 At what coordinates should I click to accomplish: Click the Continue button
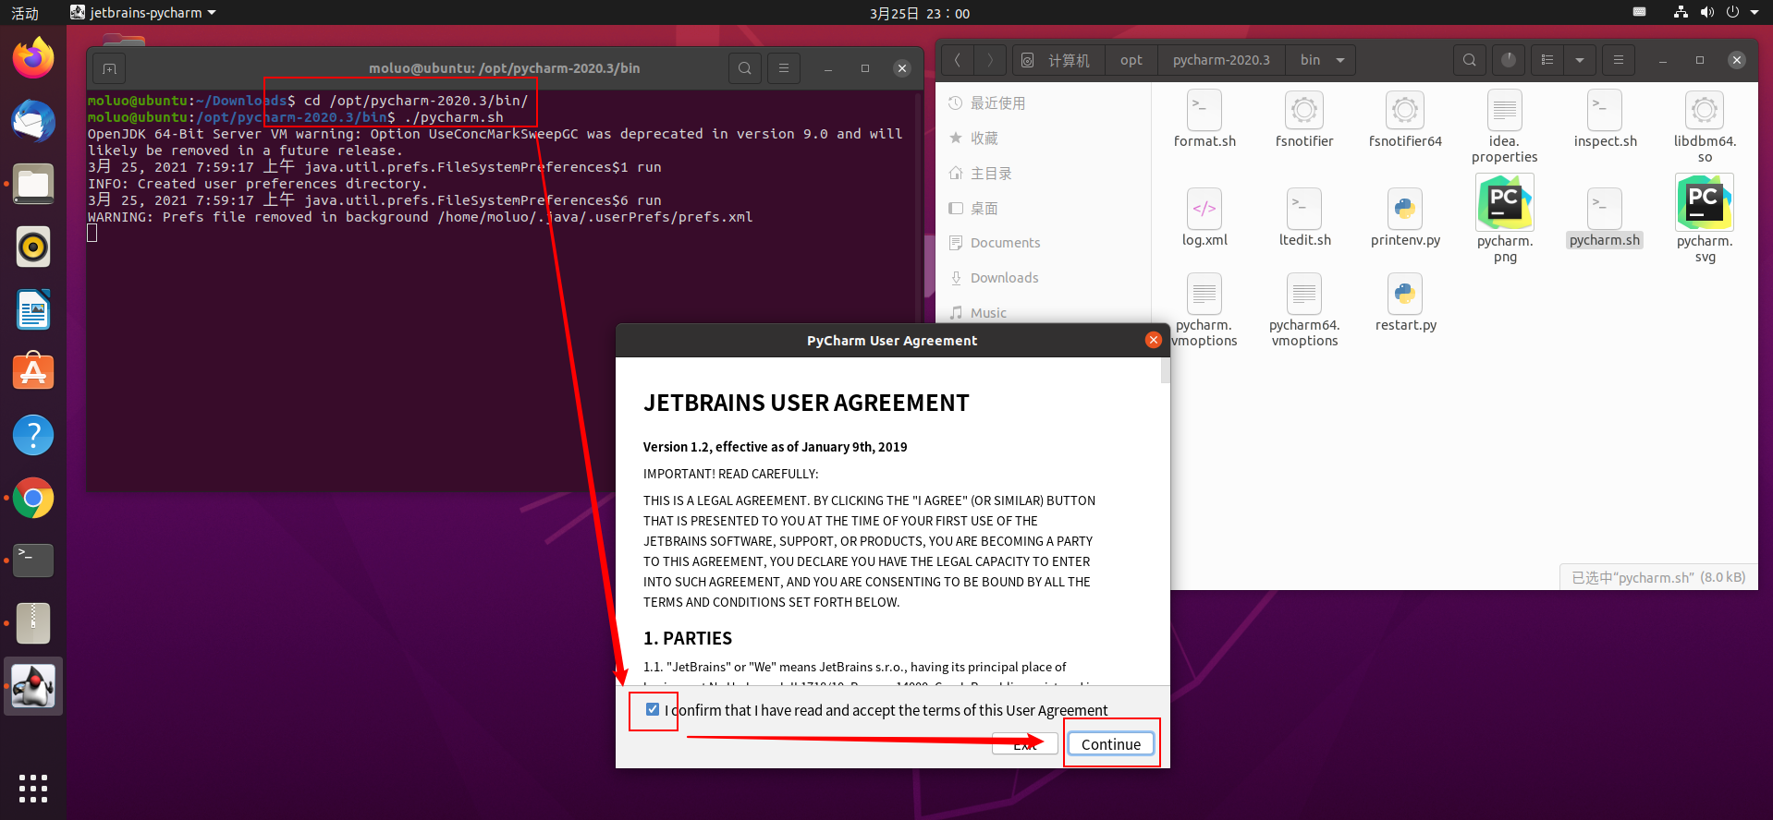pos(1111,744)
